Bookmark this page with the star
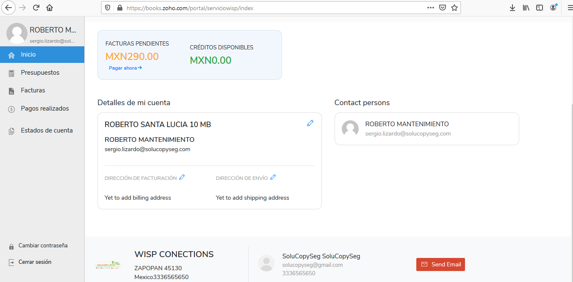 [454, 8]
